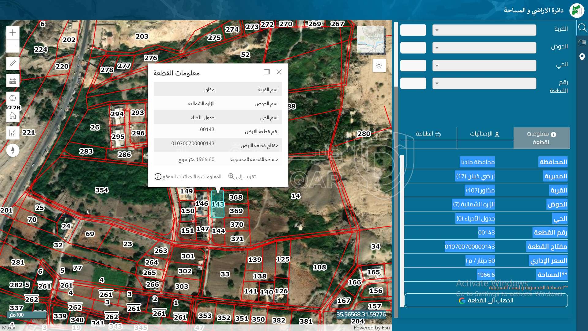Open the search magnifier sidebar icon

(x=582, y=28)
